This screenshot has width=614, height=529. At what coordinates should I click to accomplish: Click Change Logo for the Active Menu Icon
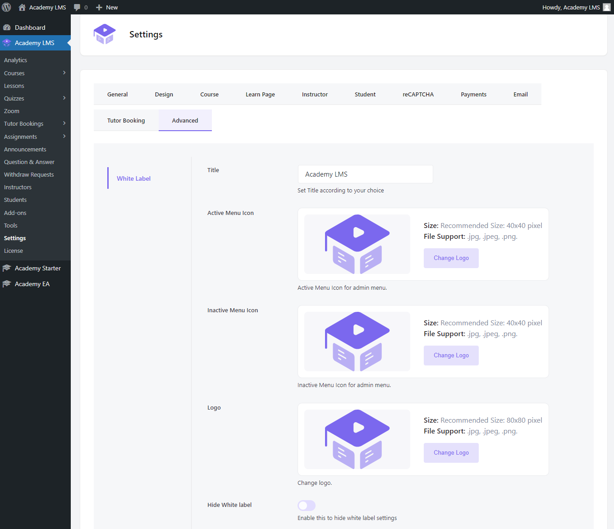(x=451, y=258)
